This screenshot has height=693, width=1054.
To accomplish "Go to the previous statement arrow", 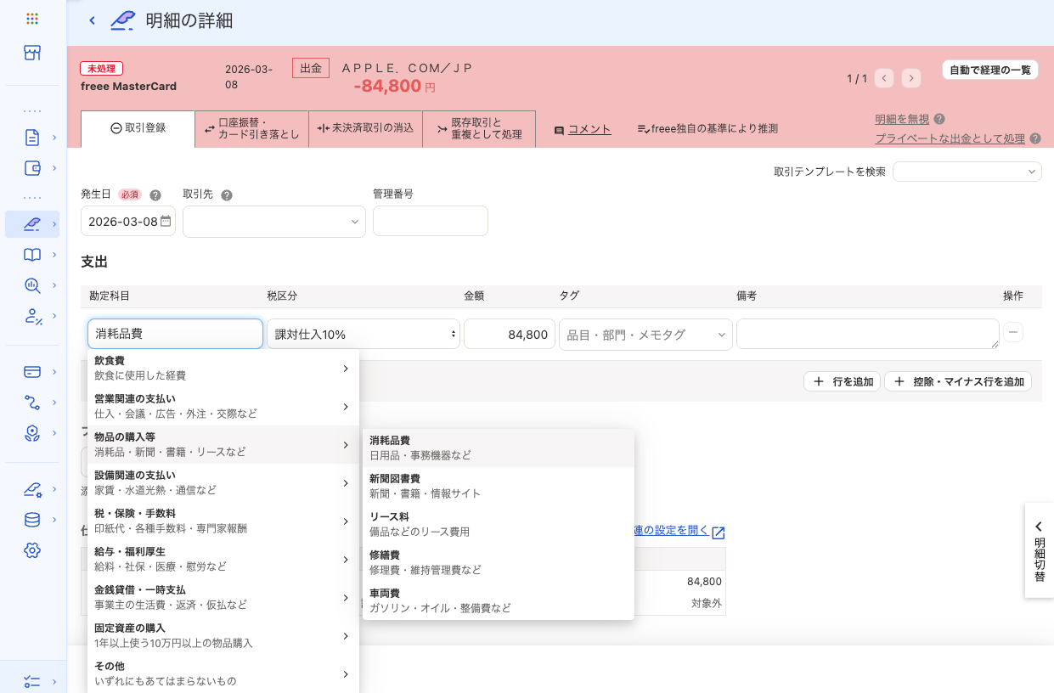I will [884, 78].
